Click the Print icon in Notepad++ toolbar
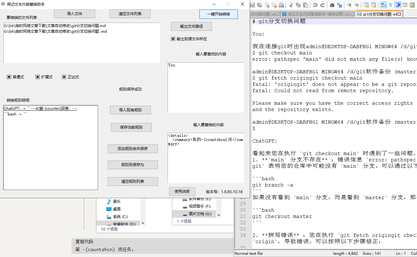 click(281, 5)
